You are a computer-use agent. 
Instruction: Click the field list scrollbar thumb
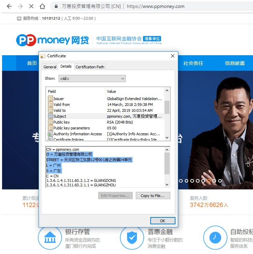coord(167,107)
